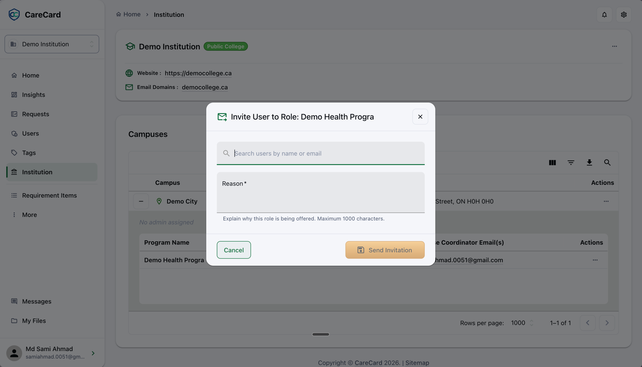Image resolution: width=642 pixels, height=367 pixels.
Task: Open the democollege.ca website link
Action: [198, 73]
